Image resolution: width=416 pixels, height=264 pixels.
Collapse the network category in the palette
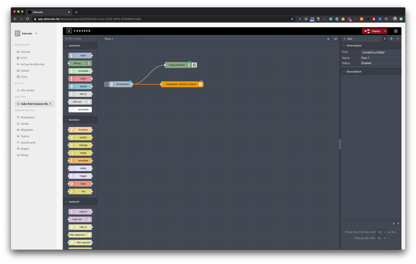point(66,201)
